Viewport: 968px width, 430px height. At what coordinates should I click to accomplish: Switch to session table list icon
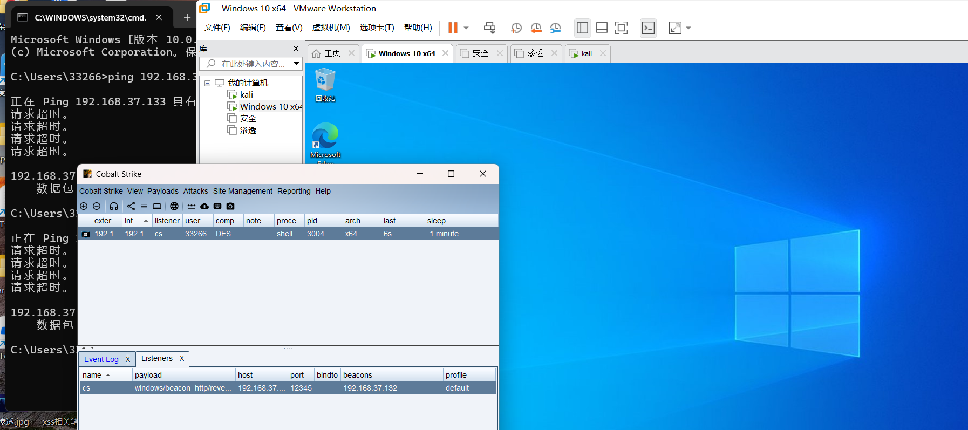pos(144,206)
